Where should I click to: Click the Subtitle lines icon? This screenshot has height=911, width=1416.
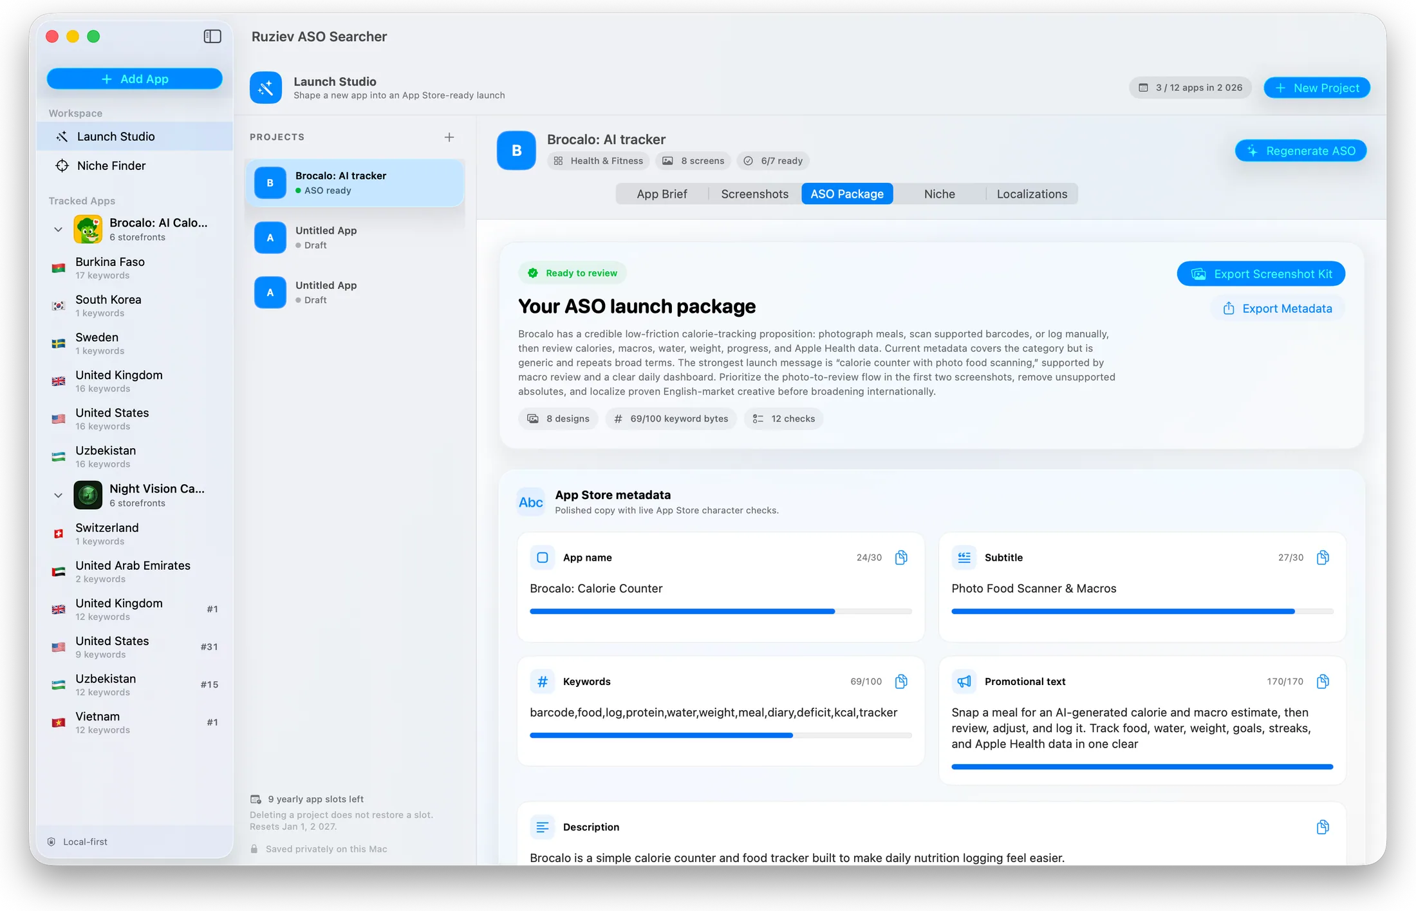964,558
